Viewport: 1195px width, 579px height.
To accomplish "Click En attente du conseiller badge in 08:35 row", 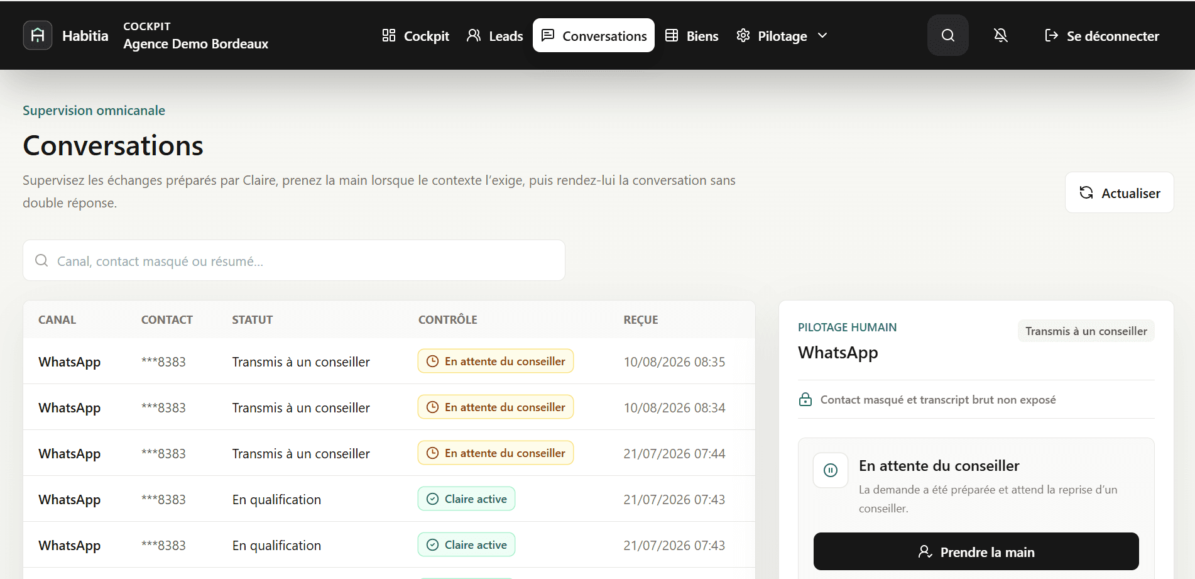I will 496,361.
